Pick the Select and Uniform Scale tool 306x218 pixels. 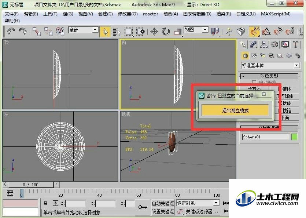coord(178,32)
